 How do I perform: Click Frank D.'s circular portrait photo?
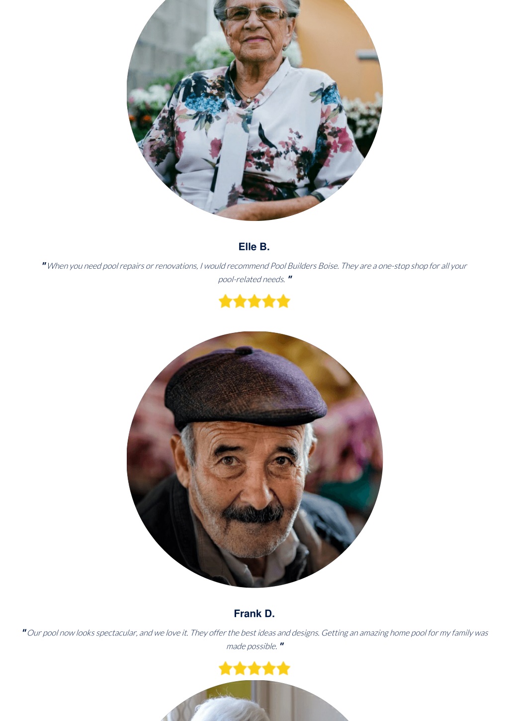coord(254,459)
